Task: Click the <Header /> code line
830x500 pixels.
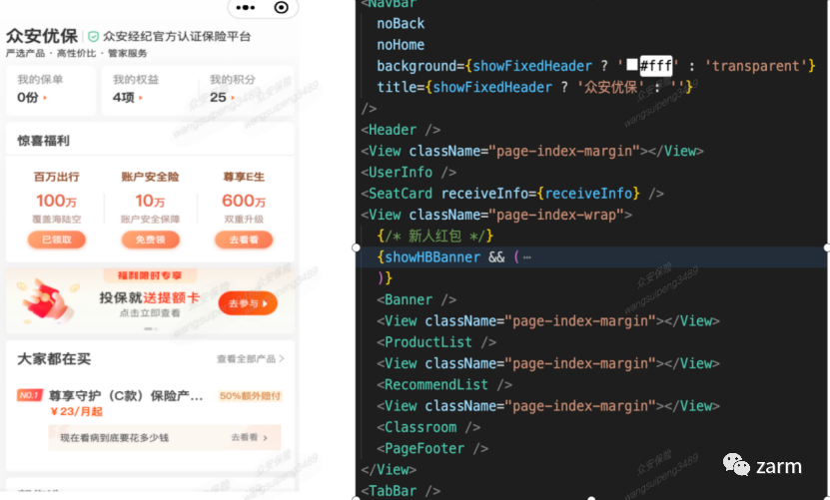Action: coord(401,130)
